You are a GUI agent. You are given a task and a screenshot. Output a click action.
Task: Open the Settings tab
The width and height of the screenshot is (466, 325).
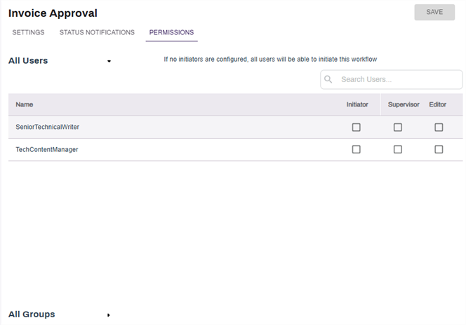click(28, 32)
